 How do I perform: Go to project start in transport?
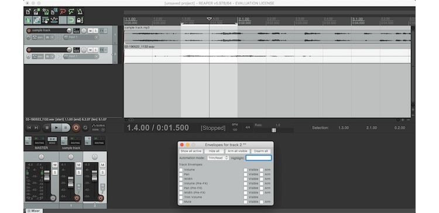click(x=29, y=128)
